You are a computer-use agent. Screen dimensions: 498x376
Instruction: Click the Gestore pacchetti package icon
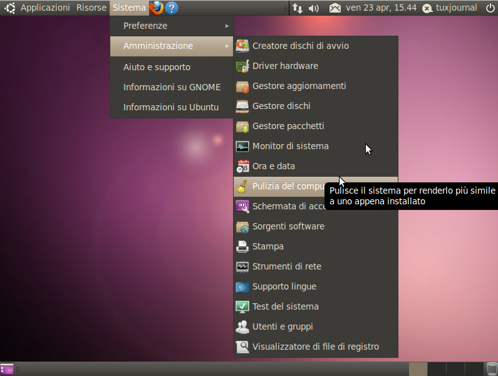[x=242, y=126]
